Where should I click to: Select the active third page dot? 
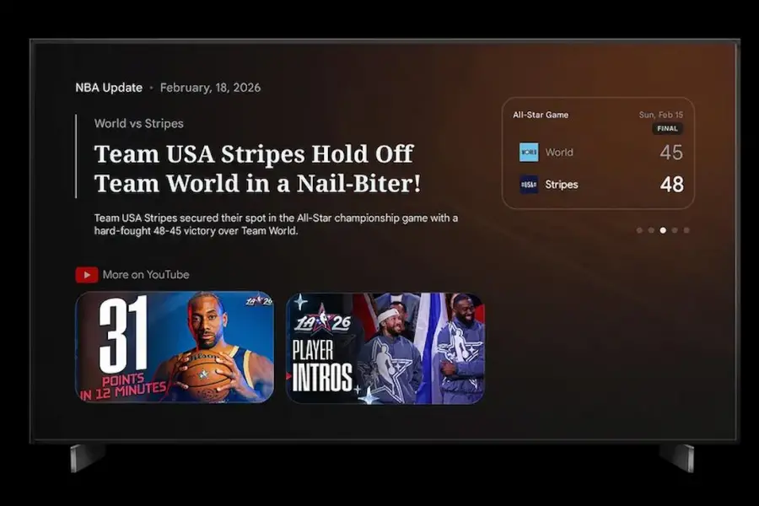(x=663, y=230)
